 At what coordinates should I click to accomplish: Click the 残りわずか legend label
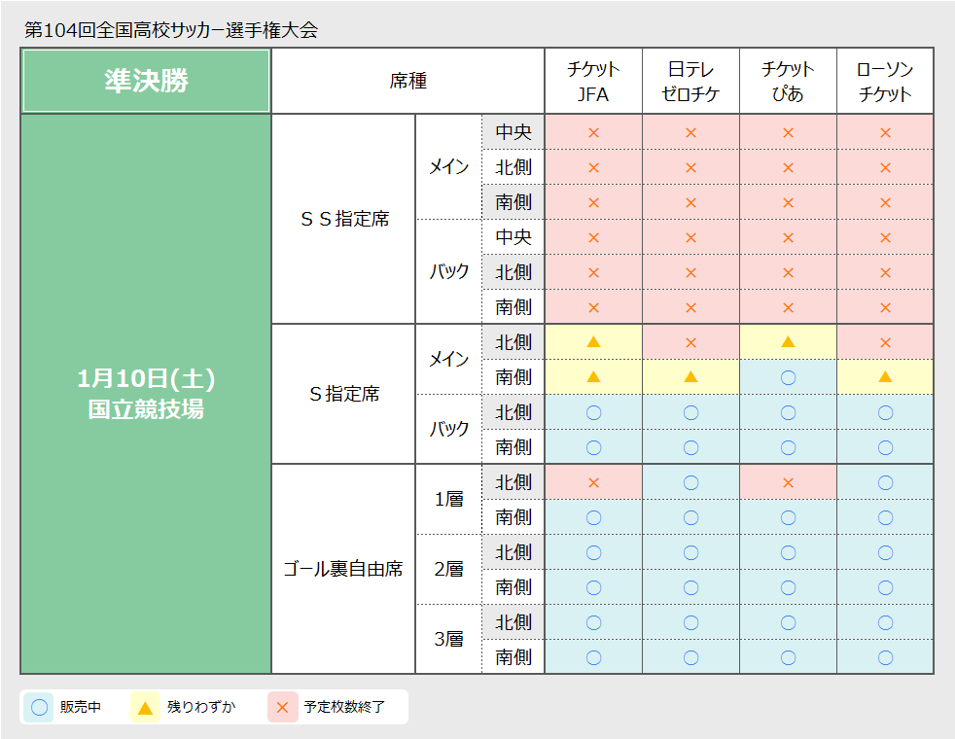point(201,707)
